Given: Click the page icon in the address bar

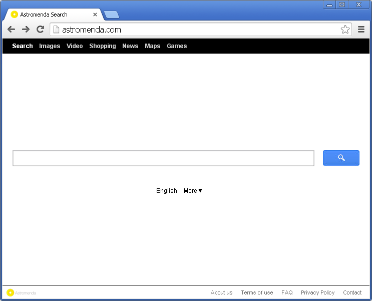Looking at the screenshot, I should [56, 30].
